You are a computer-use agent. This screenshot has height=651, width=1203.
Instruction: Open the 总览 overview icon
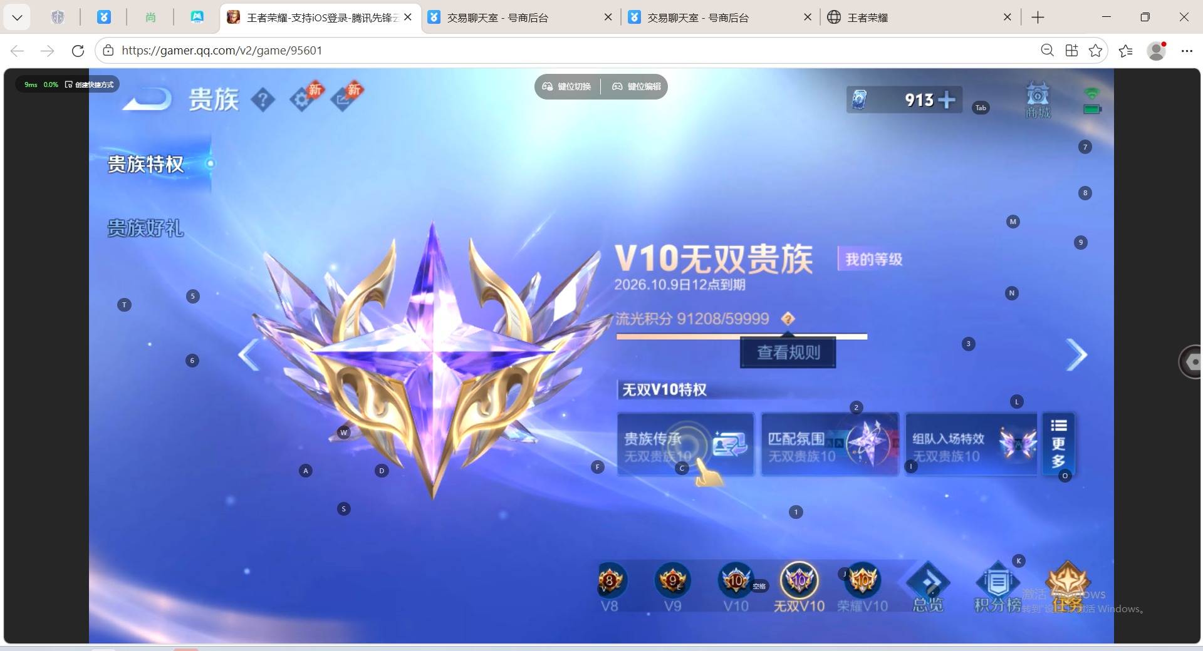click(928, 587)
